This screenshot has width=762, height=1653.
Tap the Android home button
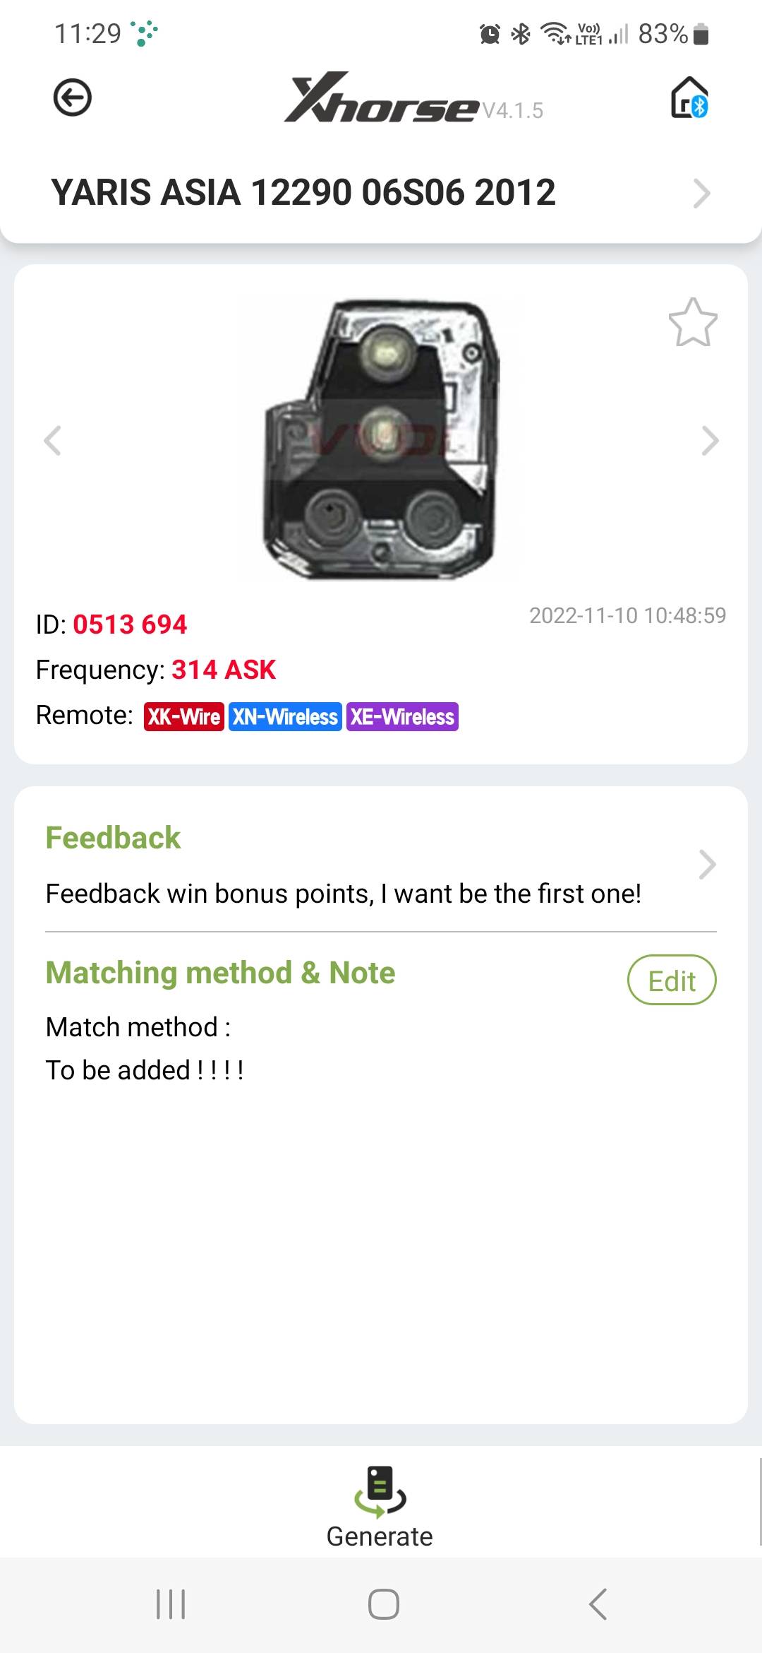coord(383,1604)
